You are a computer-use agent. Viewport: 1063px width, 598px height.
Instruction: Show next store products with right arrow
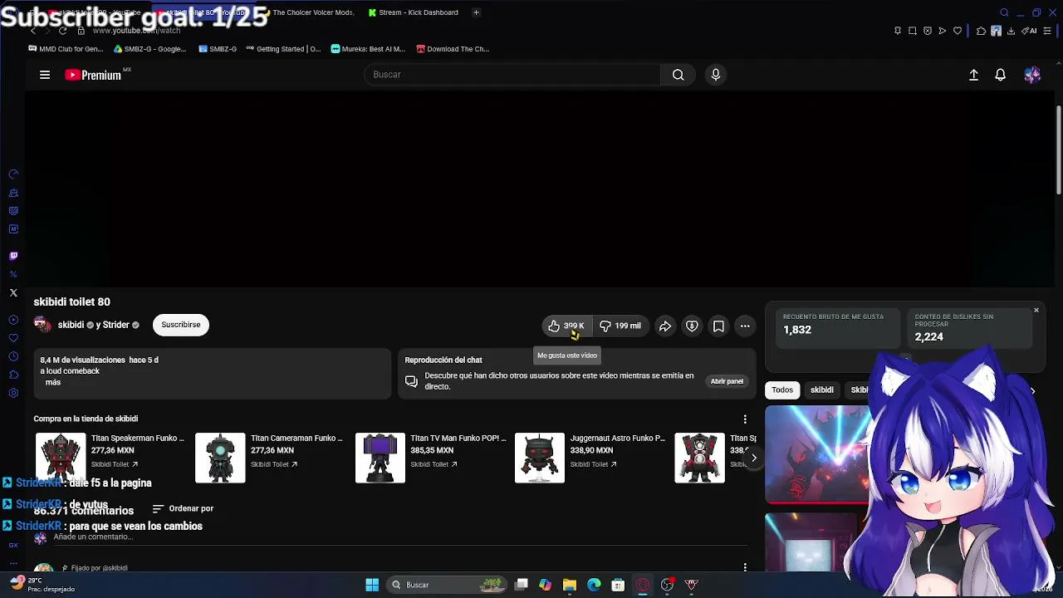pos(753,458)
